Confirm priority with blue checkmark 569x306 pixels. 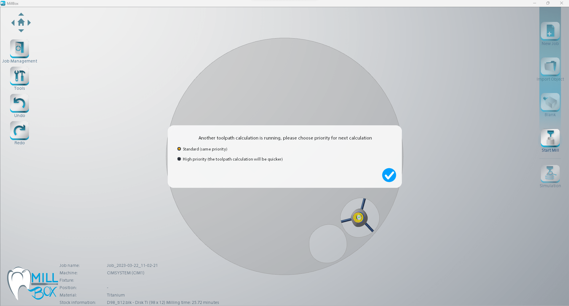pyautogui.click(x=389, y=175)
